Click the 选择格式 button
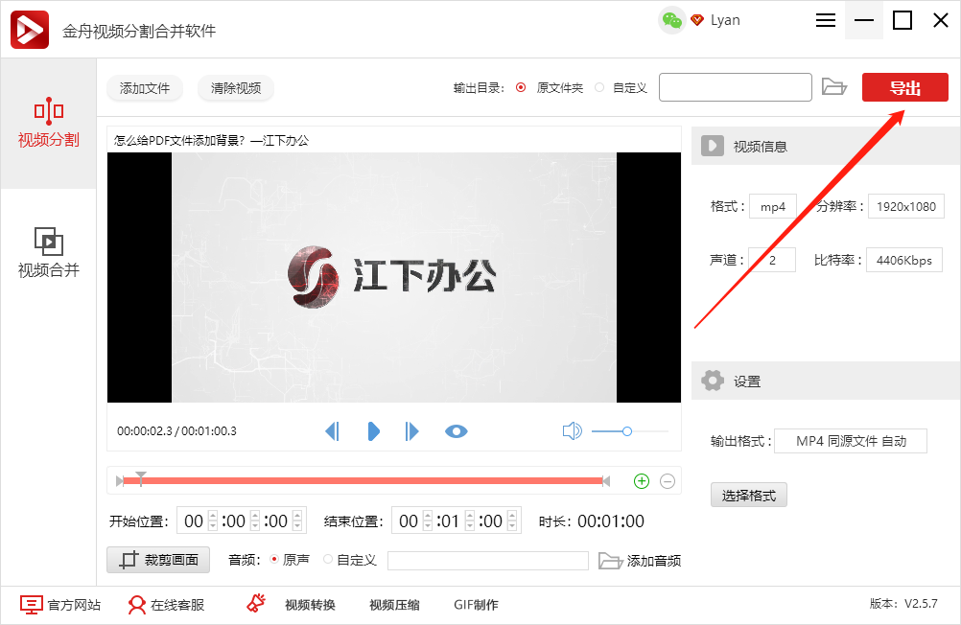This screenshot has height=625, width=961. (749, 495)
